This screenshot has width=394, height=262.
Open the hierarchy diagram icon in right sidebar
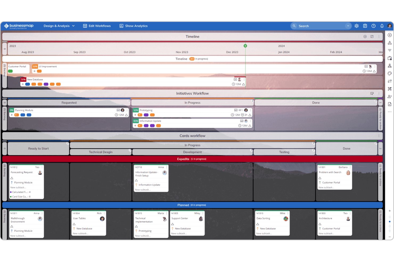389,66
